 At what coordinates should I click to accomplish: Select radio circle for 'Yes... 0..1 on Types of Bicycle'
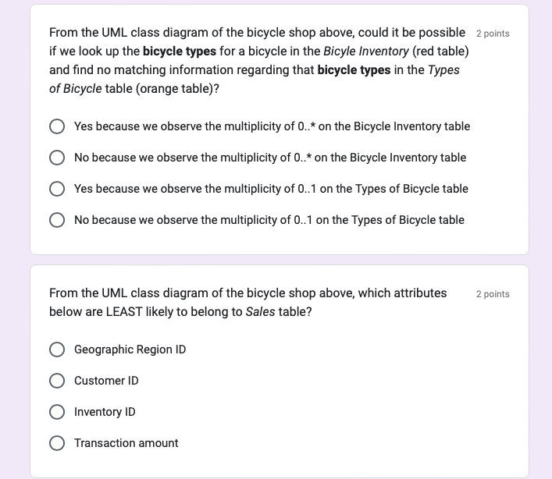(x=57, y=189)
